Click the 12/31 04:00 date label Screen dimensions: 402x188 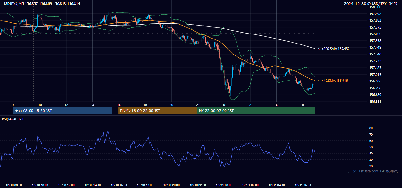pyautogui.click(x=276, y=185)
